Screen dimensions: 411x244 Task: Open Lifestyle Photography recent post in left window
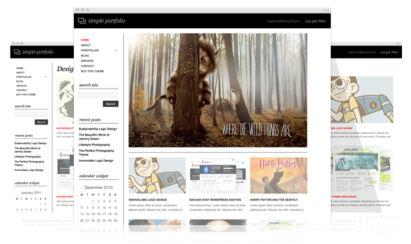coord(28,157)
